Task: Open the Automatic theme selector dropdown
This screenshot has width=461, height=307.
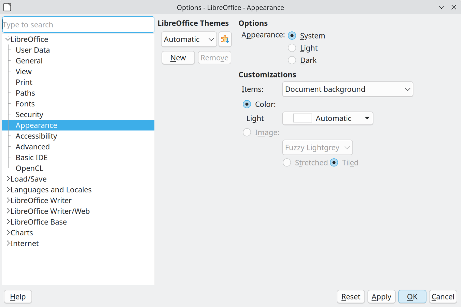Action: point(188,39)
